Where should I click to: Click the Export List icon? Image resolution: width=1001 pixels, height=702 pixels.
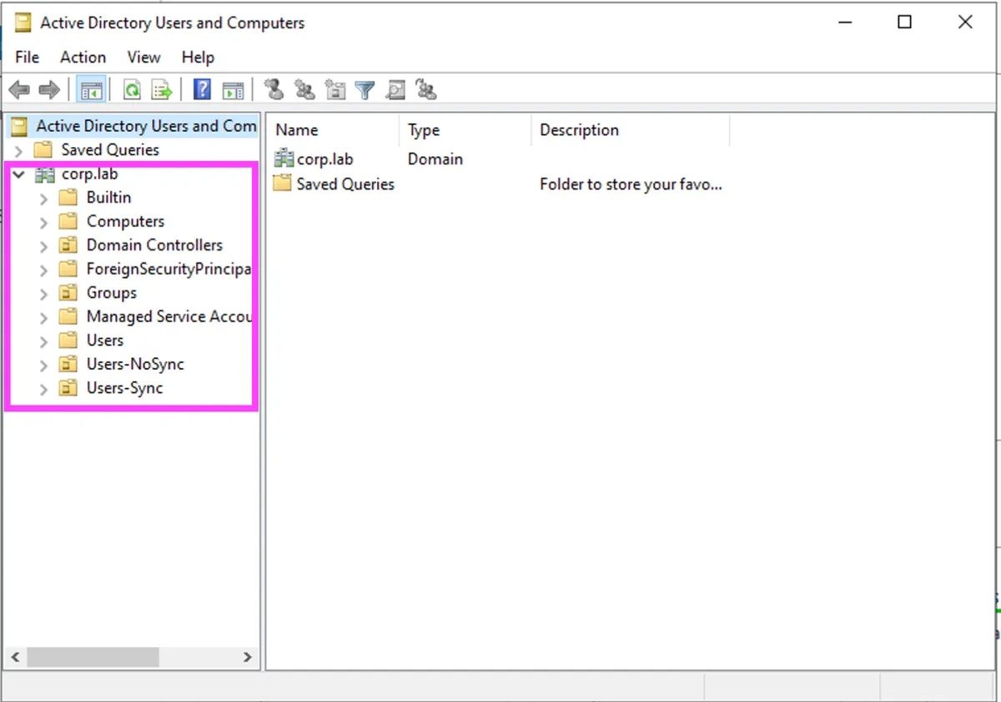point(162,90)
